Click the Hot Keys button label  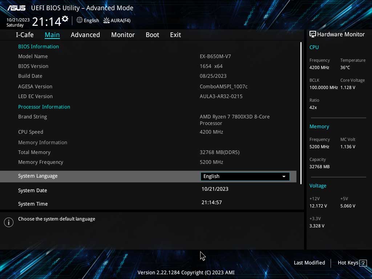pos(348,263)
